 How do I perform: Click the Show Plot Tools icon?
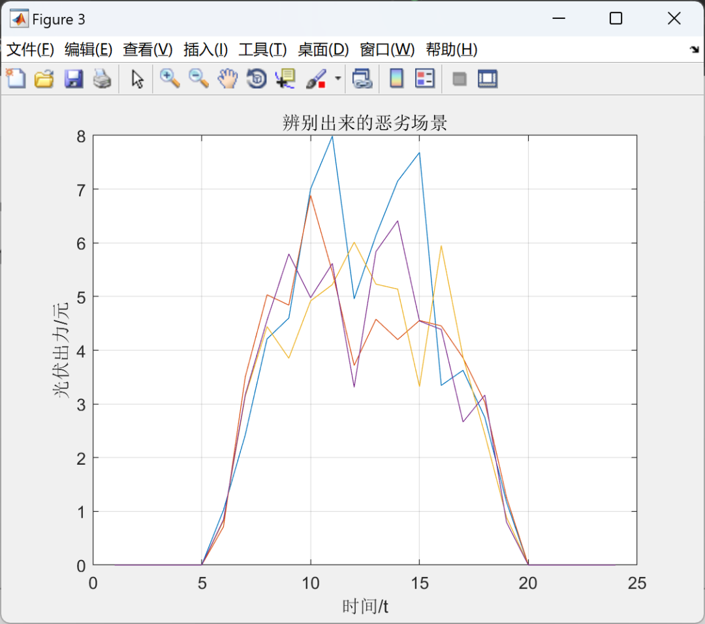[488, 79]
